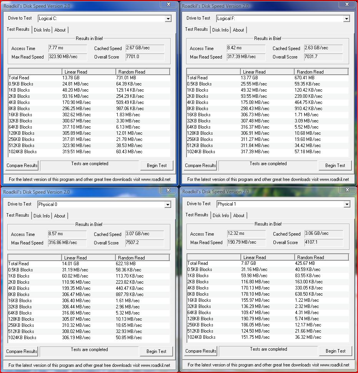This screenshot has height=373, width=358.
Task: Open About tab in Logical F: window
Action: click(238, 30)
